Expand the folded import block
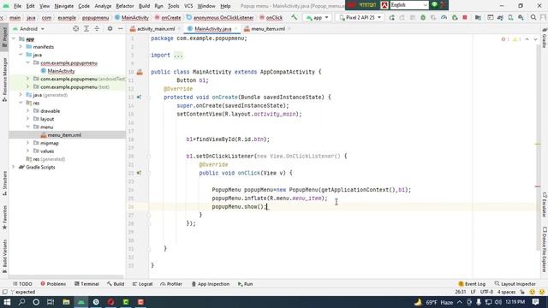The height and width of the screenshot is (308, 548). (178, 55)
